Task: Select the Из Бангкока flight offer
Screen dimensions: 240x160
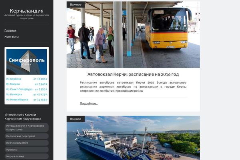Action: 14,94
